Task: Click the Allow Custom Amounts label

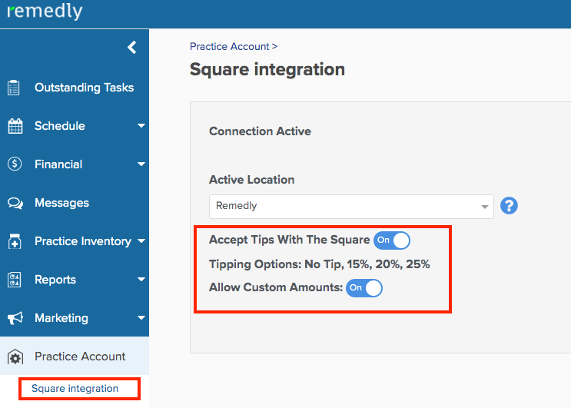Action: pos(276,287)
